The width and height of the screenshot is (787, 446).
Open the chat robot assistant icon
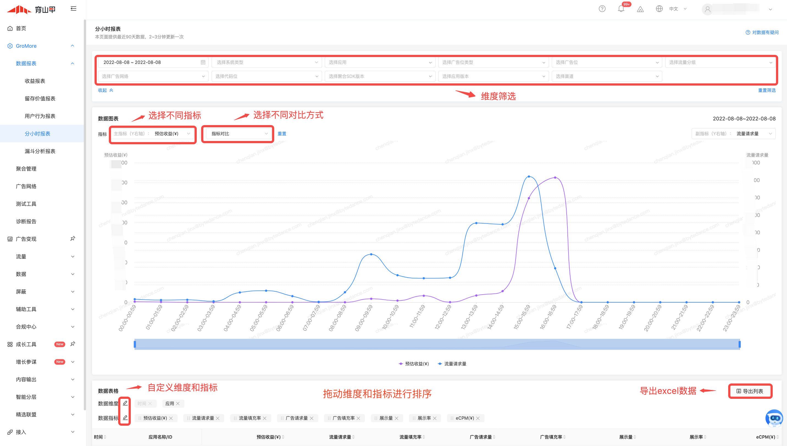tap(774, 418)
